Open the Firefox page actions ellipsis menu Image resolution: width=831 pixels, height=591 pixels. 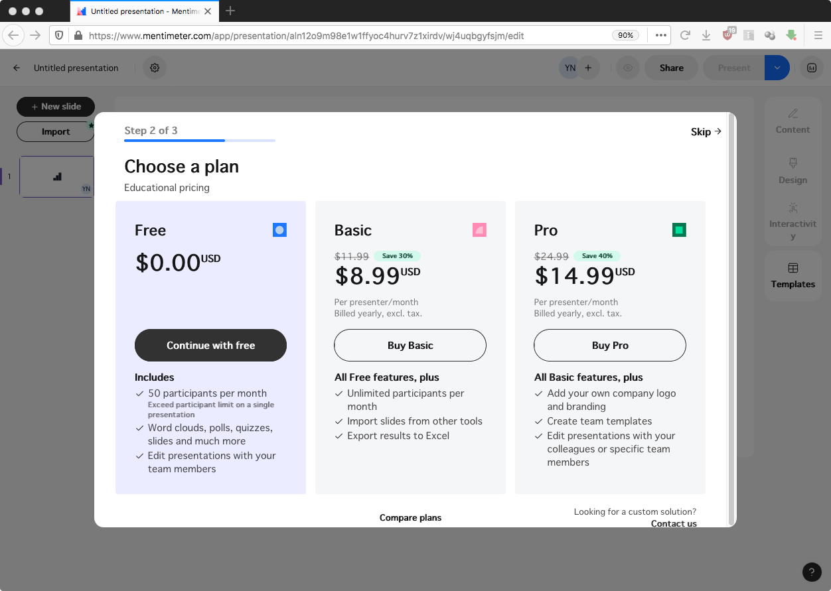(661, 35)
